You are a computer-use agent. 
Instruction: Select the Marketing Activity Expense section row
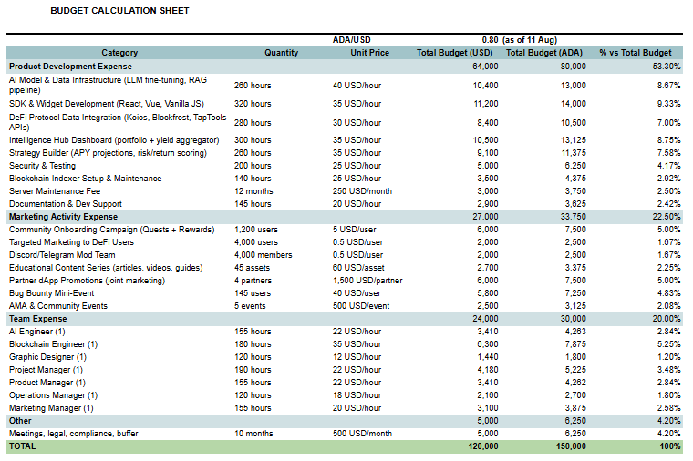coord(63,218)
